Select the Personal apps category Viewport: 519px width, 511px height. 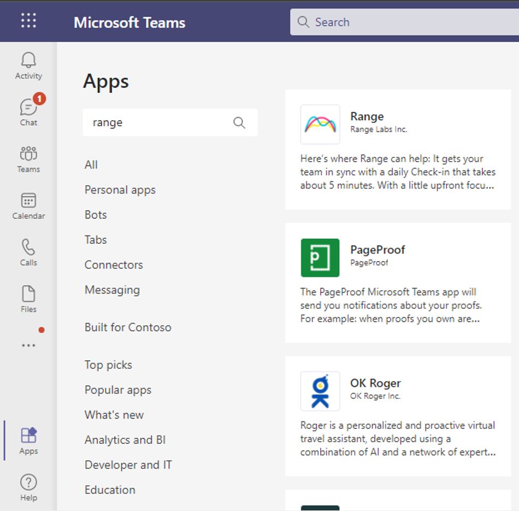coord(120,190)
